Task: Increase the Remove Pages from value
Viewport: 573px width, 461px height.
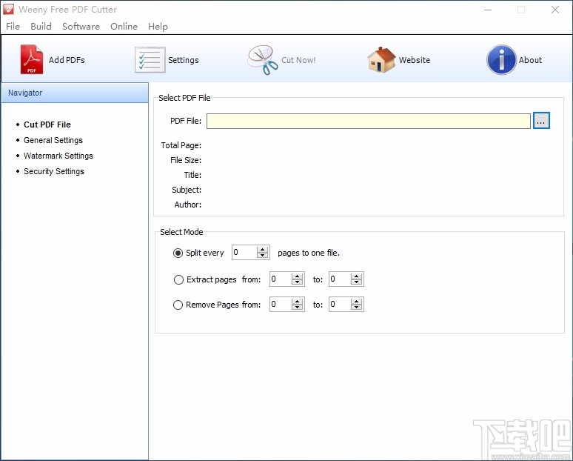Action: click(x=297, y=302)
